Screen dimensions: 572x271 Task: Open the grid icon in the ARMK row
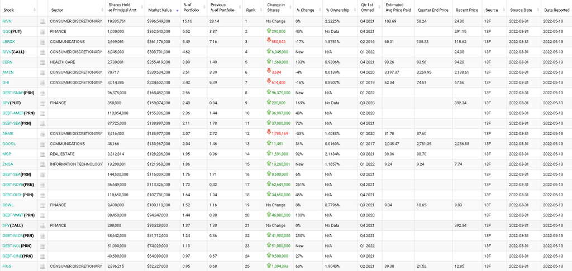(42, 134)
